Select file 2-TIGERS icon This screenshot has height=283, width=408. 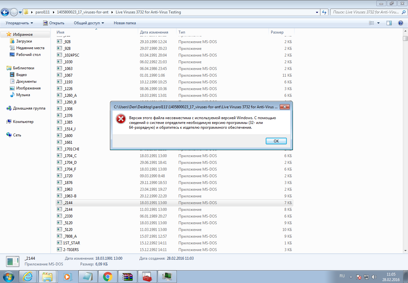click(x=59, y=250)
